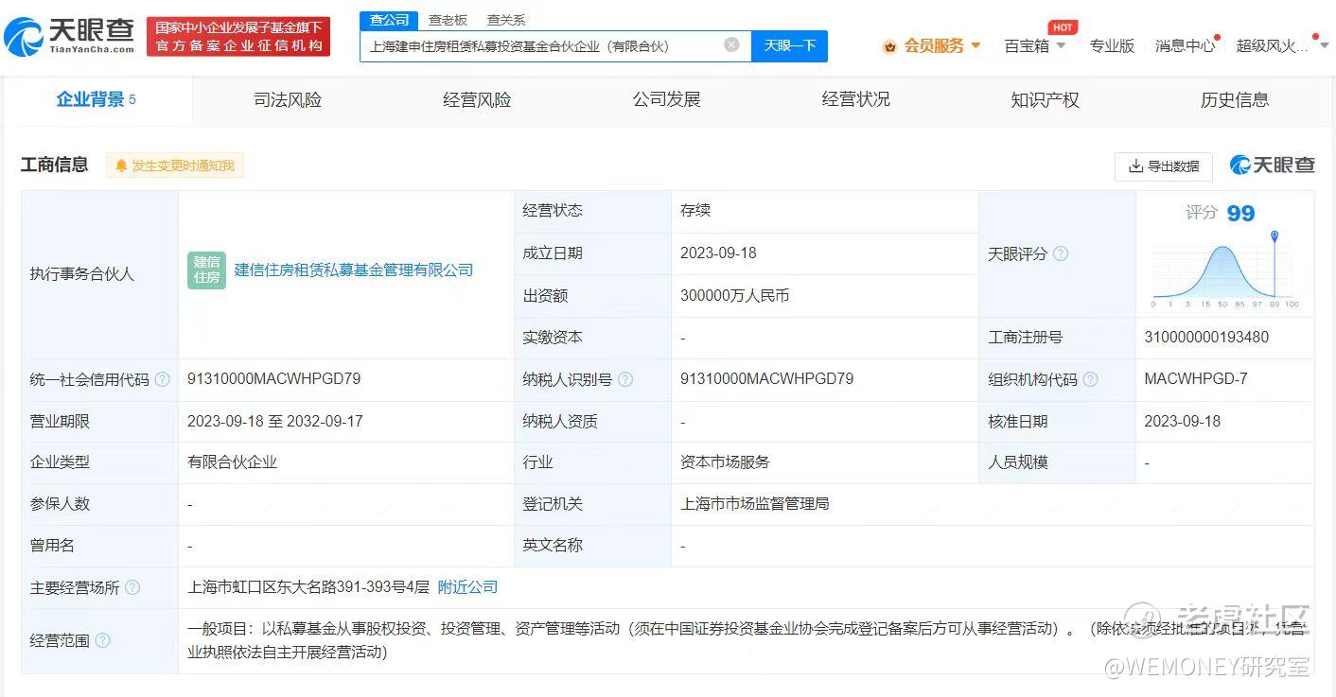Click the crown icon beside 会员服务
The height and width of the screenshot is (697, 1336).
coord(889,46)
